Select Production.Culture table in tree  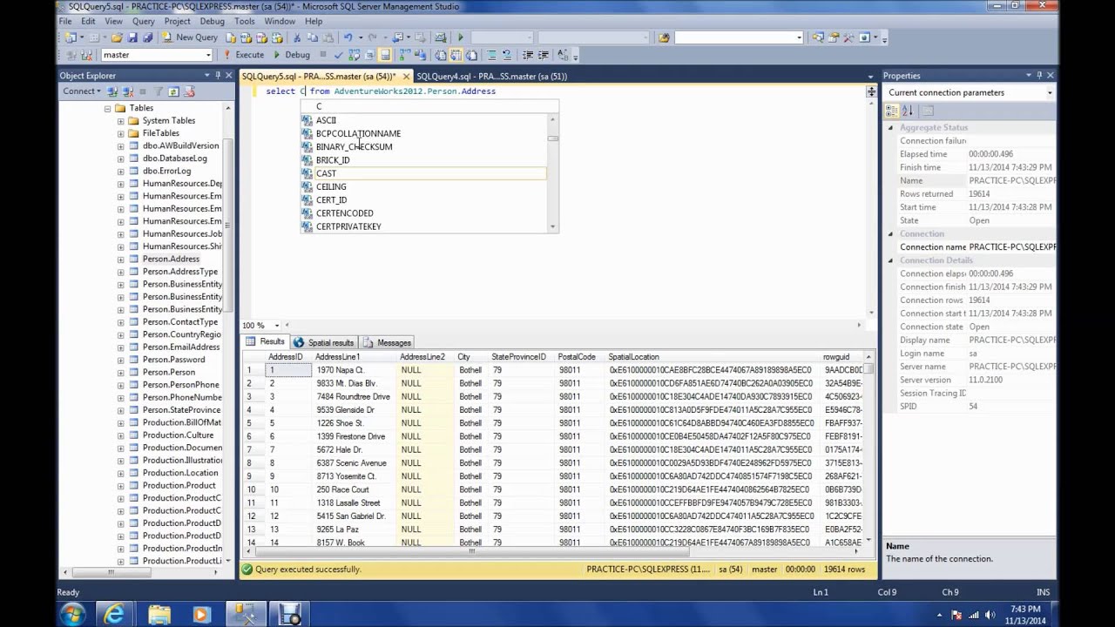click(x=178, y=435)
